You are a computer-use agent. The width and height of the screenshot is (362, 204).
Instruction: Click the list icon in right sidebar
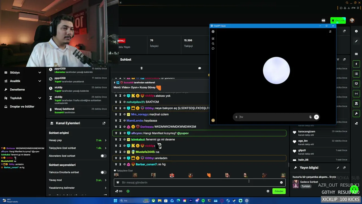pyautogui.click(x=356, y=74)
